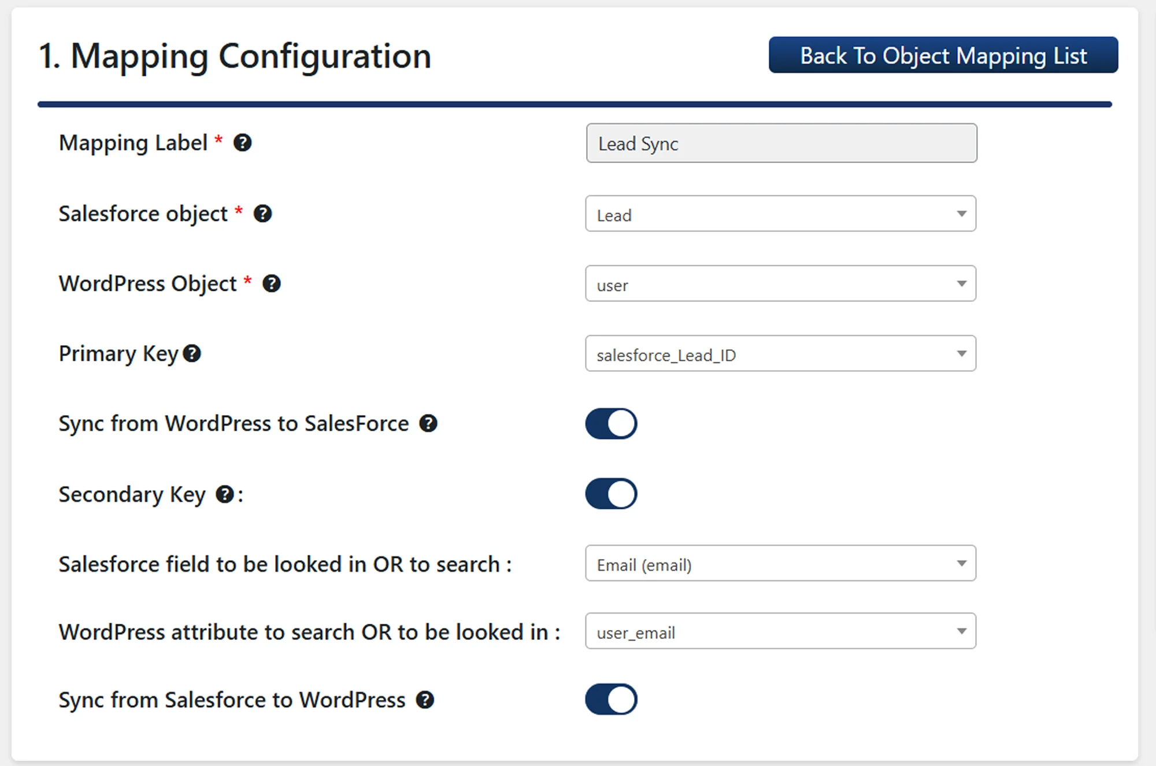
Task: Click help icon for Sync Salesforce to WordPress
Action: (425, 700)
